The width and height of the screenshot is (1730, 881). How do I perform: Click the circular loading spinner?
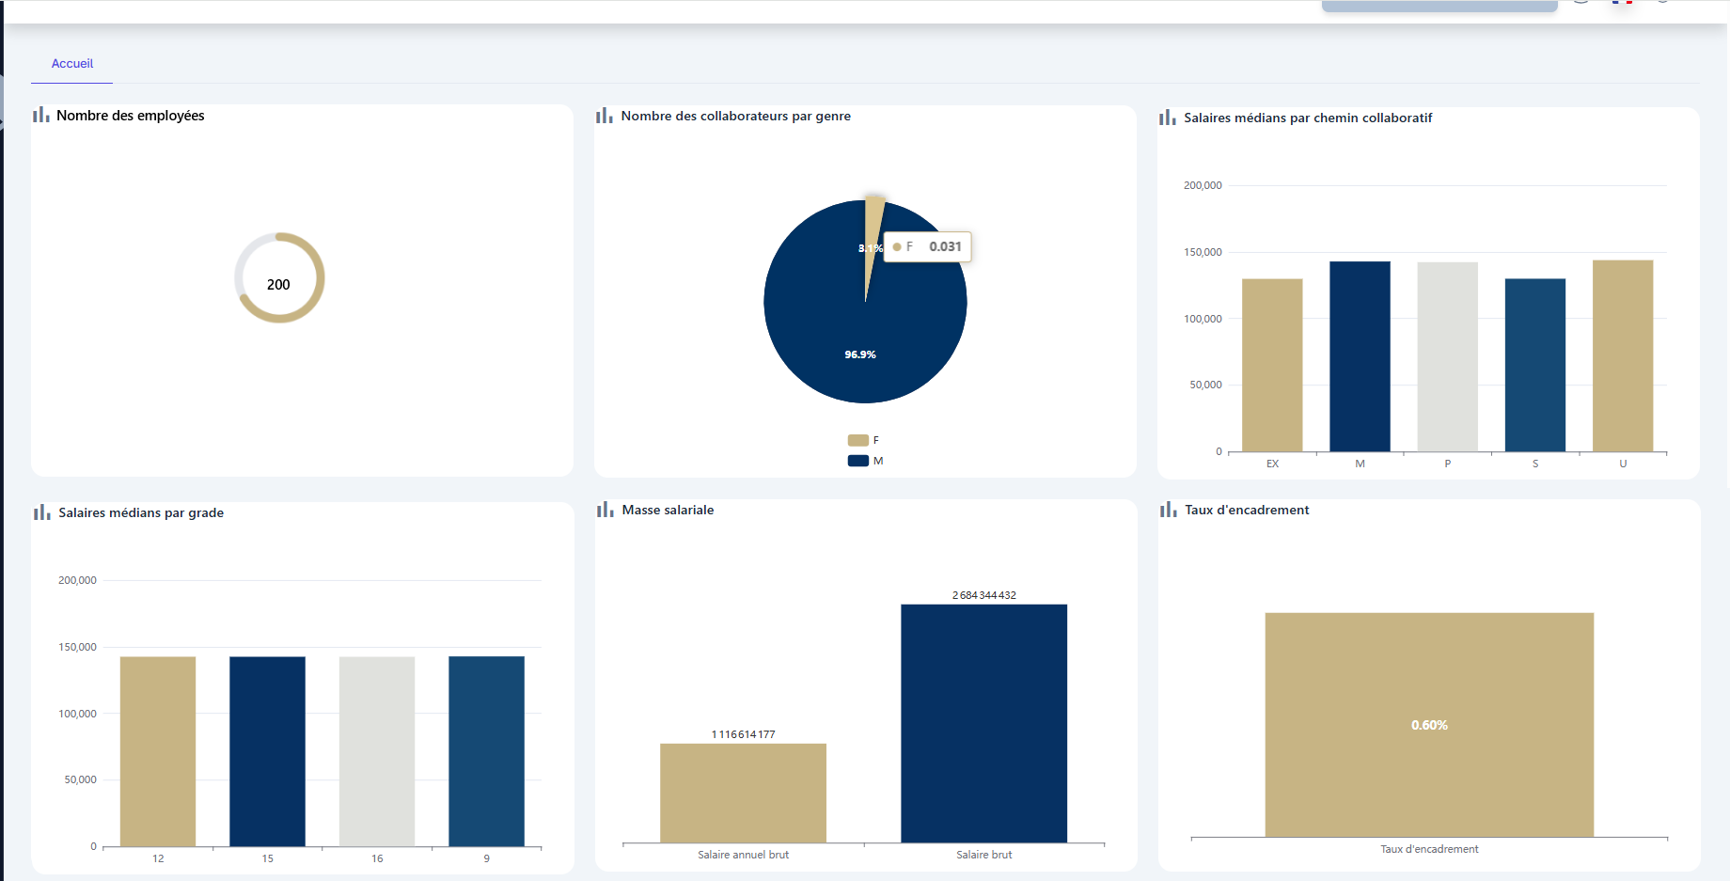click(279, 277)
